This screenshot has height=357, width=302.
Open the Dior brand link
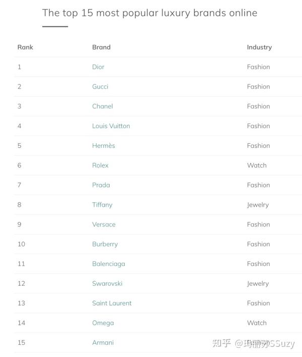[98, 67]
